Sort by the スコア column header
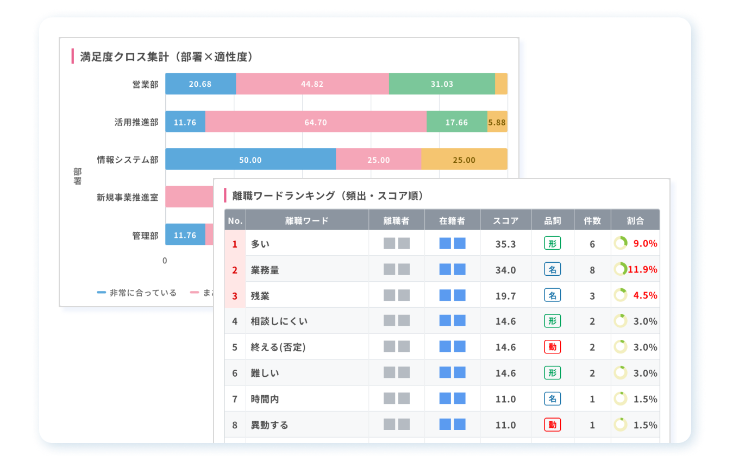Image resolution: width=739 pixels, height=456 pixels. pyautogui.click(x=506, y=220)
